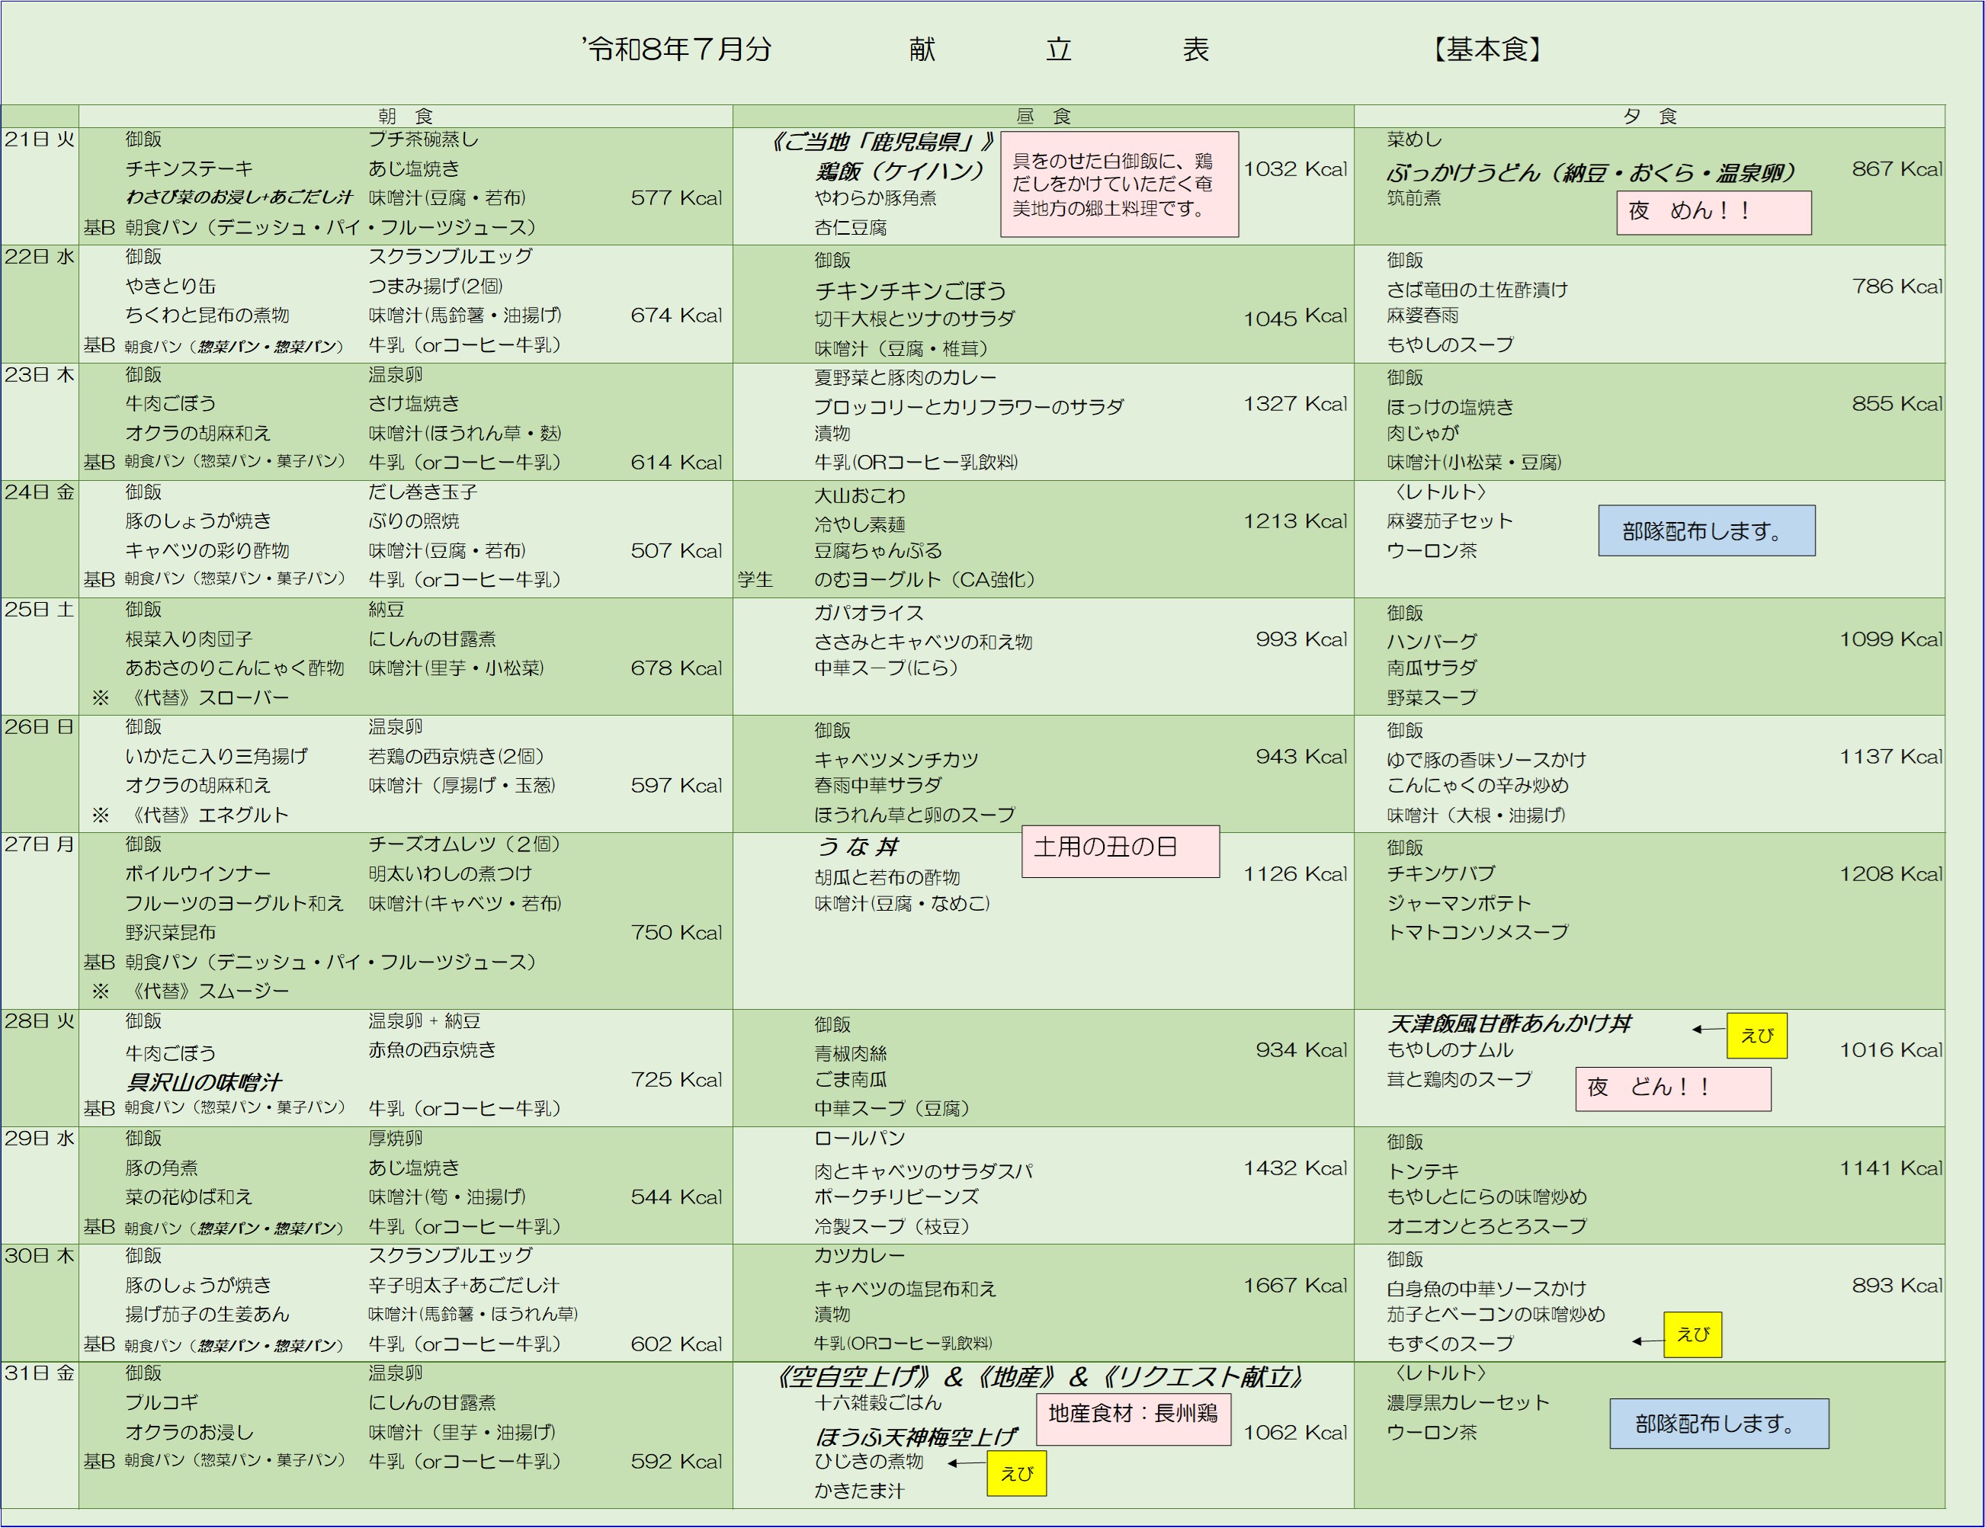Click the 21日 火 date cell
This screenshot has width=1985, height=1528.
[x=40, y=140]
